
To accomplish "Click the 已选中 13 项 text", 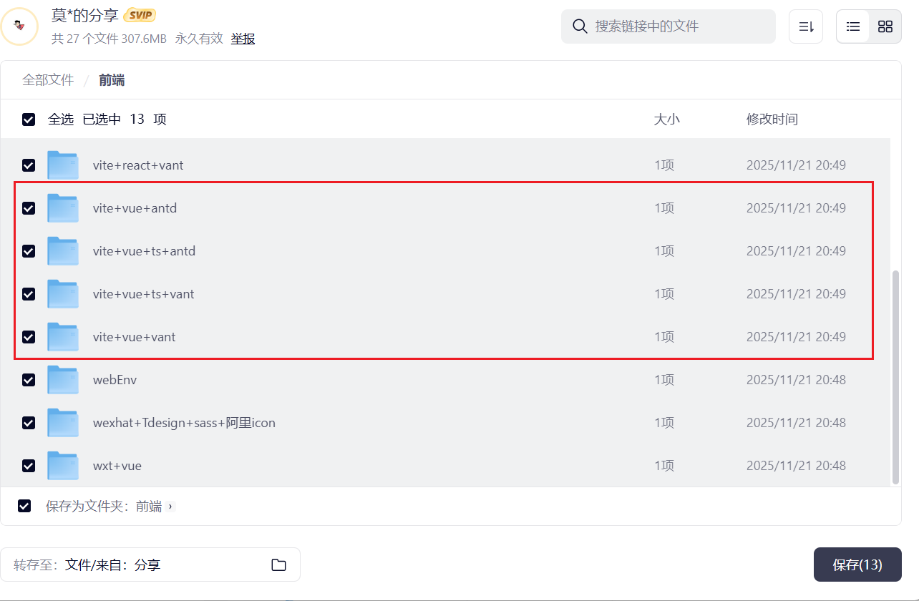I will point(125,119).
